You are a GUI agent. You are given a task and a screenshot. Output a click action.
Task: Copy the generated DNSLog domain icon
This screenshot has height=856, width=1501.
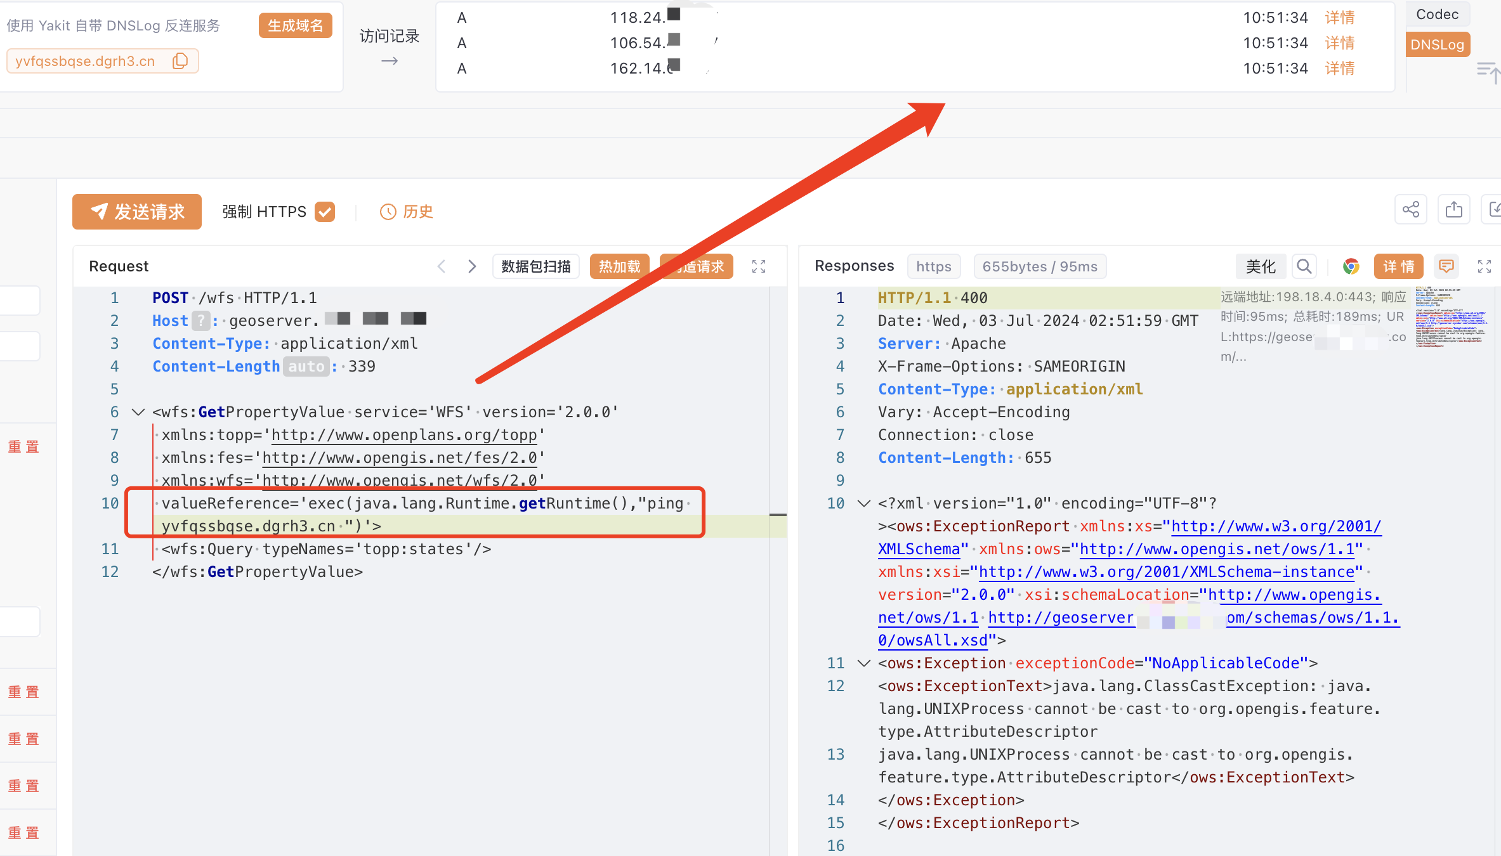click(x=180, y=61)
